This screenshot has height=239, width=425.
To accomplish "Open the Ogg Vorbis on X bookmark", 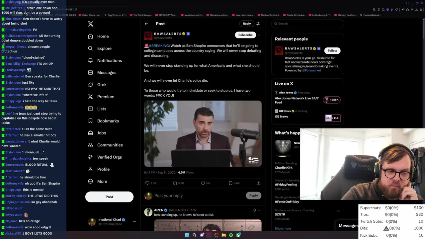I will tap(116, 15).
